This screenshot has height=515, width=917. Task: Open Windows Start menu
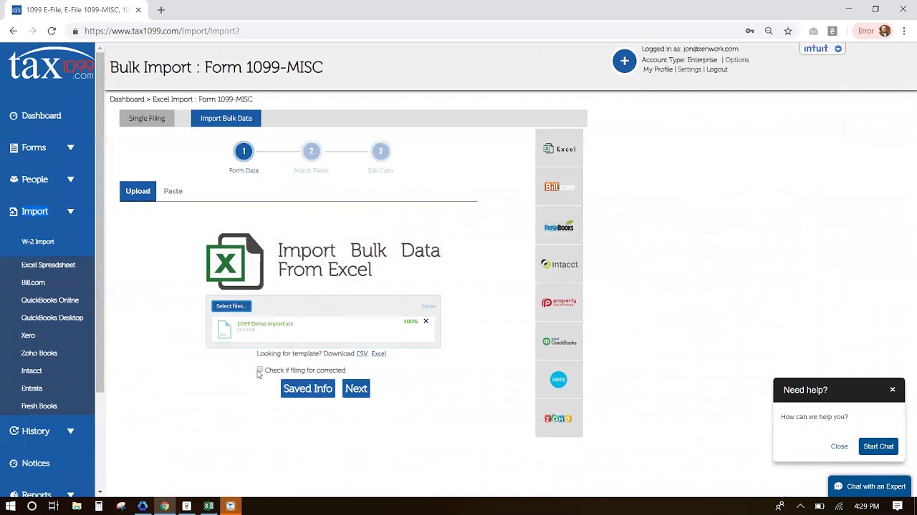pos(10,506)
